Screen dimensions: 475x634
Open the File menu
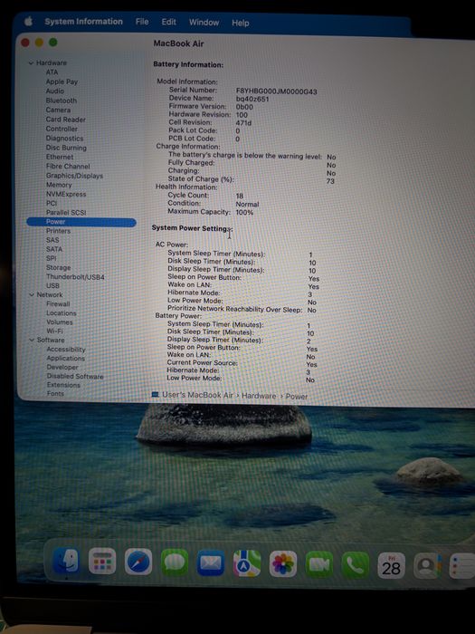(142, 22)
